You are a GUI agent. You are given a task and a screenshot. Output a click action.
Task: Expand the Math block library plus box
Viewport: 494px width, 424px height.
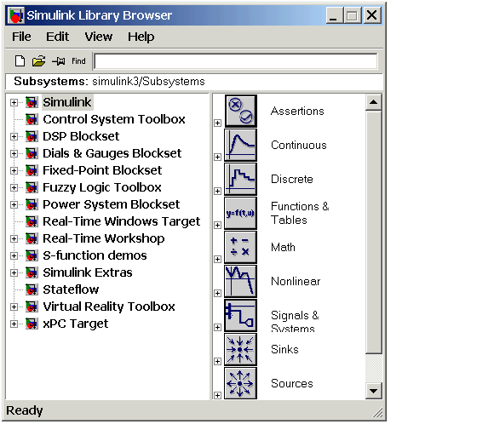pos(218,259)
